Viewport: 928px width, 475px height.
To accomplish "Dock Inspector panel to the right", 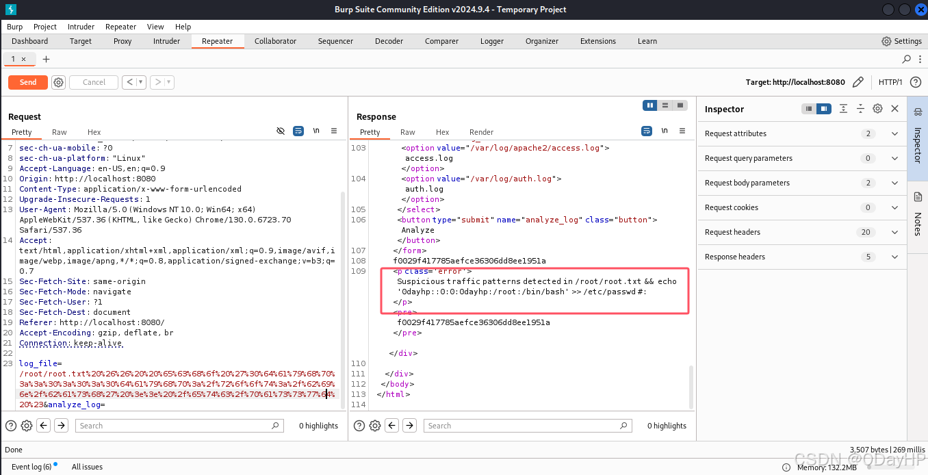I will click(824, 109).
